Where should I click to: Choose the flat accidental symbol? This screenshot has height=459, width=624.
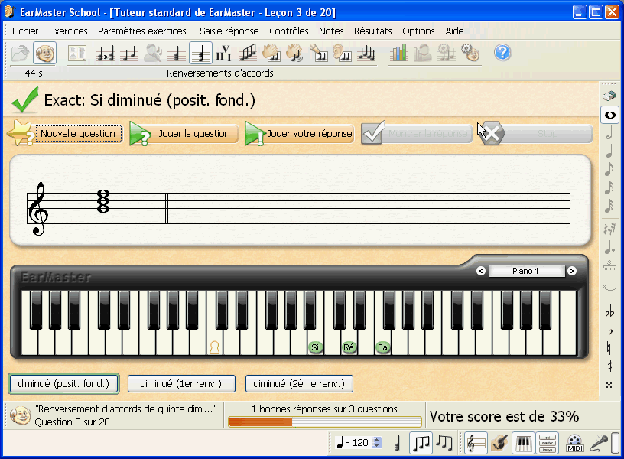point(609,330)
